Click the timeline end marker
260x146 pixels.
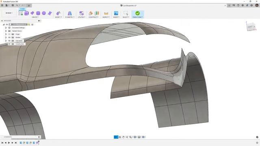[x=39, y=142]
